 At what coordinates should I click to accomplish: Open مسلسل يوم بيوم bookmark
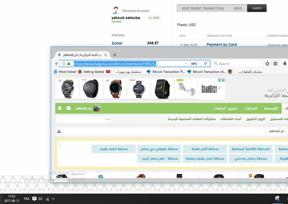(128, 72)
